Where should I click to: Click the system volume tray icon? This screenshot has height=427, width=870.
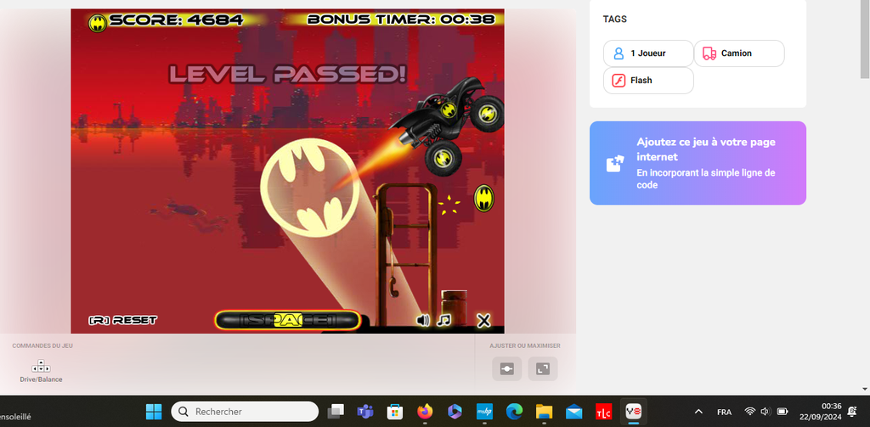click(x=765, y=412)
